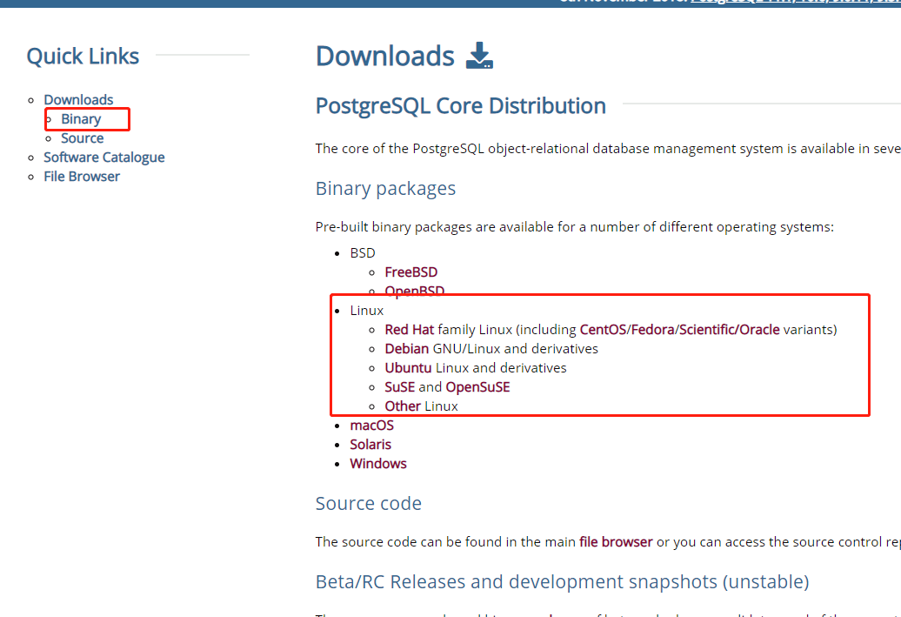
Task: Follow the FreeBSD package link
Action: [410, 272]
